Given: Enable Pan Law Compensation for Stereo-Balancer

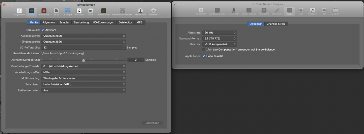Looking at the screenshot, I should tap(204, 50).
